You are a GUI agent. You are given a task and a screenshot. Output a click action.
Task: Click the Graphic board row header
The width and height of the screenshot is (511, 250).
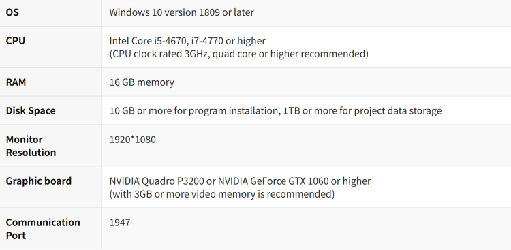click(38, 181)
